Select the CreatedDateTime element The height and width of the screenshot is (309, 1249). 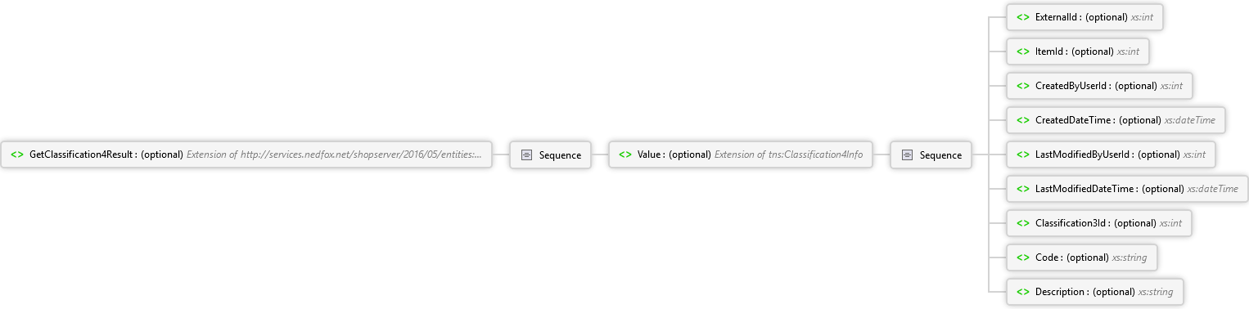(x=1116, y=120)
